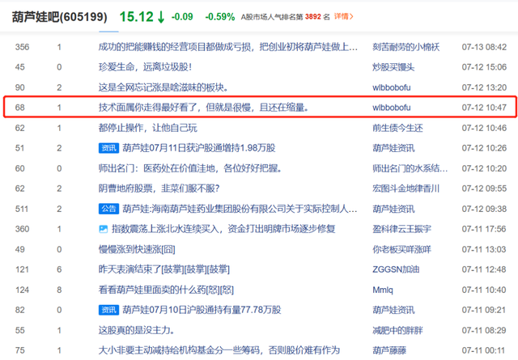Open post 珍爱生命，远离垃圾股！
518x360 pixels.
point(145,67)
